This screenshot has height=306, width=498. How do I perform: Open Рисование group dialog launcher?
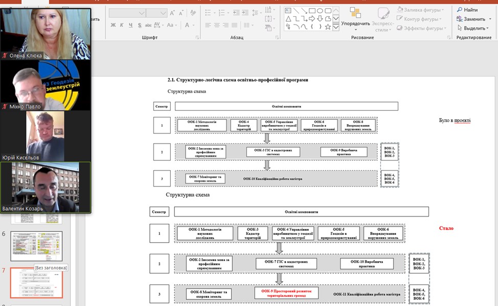tap(449, 37)
